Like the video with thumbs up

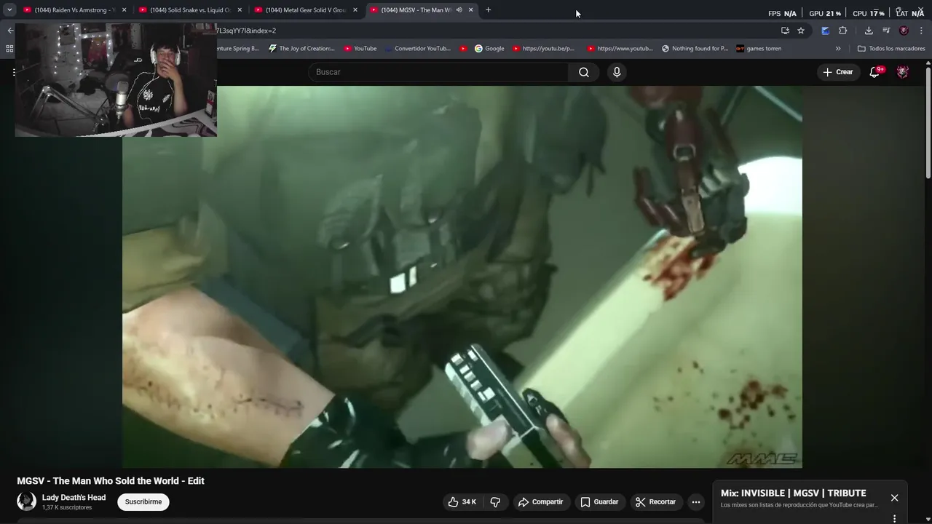pyautogui.click(x=462, y=502)
